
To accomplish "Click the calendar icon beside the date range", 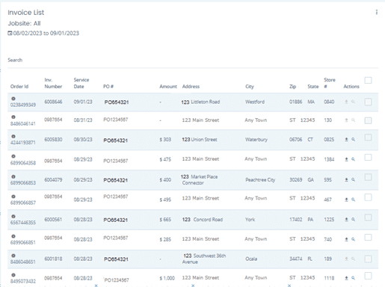I will pyautogui.click(x=10, y=33).
